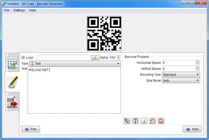
Task: Decrease the Vertical Space value
Action: point(198,70)
